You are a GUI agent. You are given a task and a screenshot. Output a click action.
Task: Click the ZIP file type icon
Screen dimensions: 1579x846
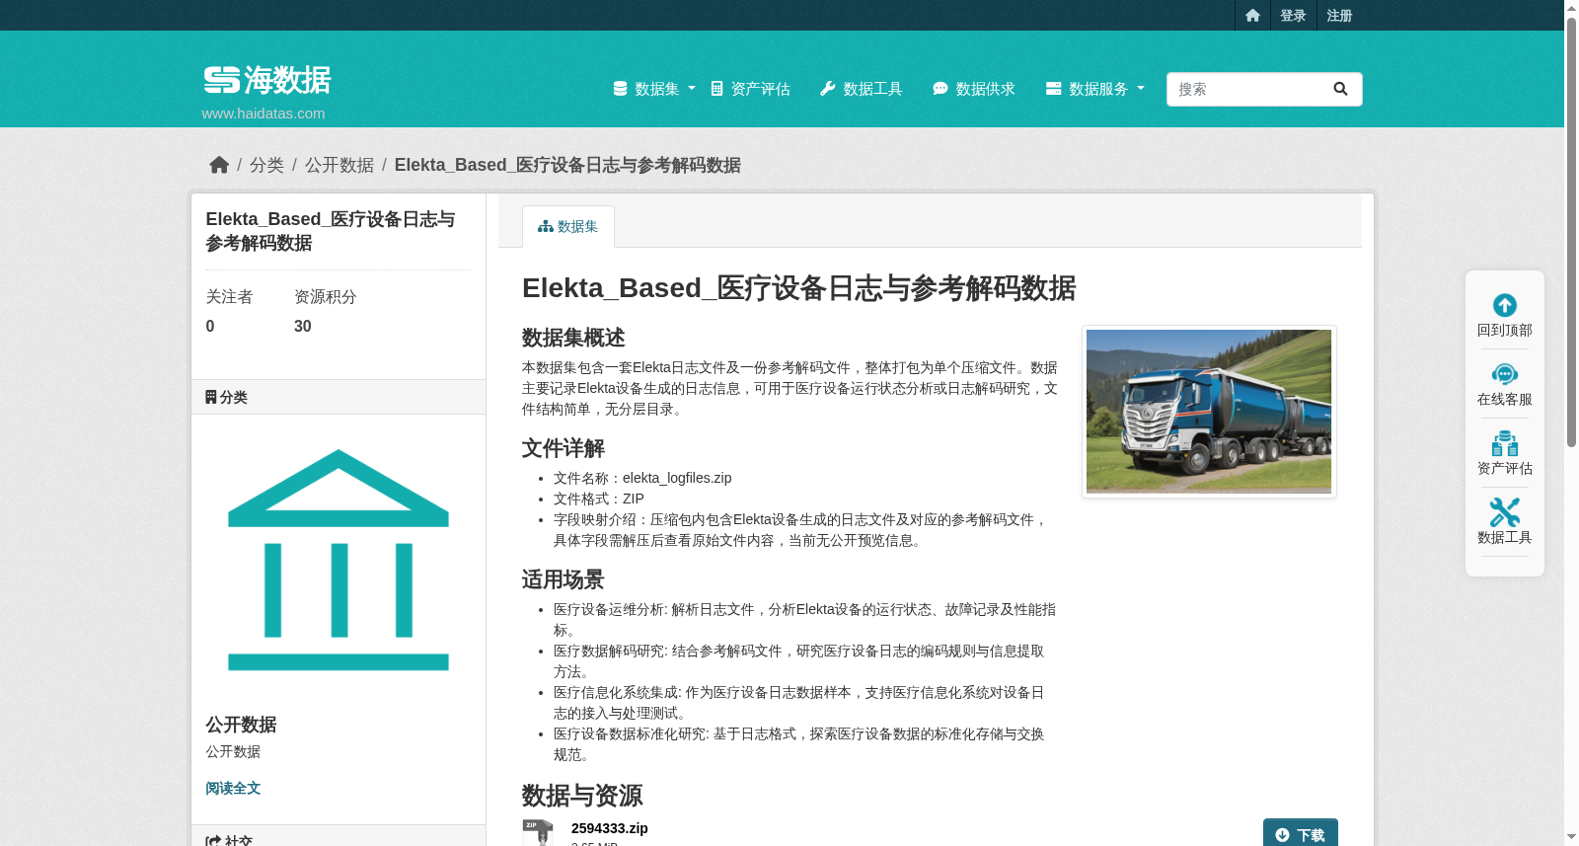click(538, 832)
